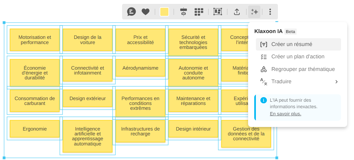Click the export upload icon
Screen dimensions: 354x160
coord(237,12)
